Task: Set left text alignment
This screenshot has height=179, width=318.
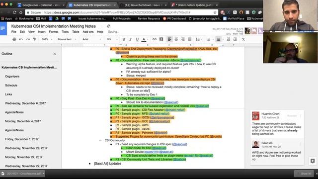Action: [169, 39]
